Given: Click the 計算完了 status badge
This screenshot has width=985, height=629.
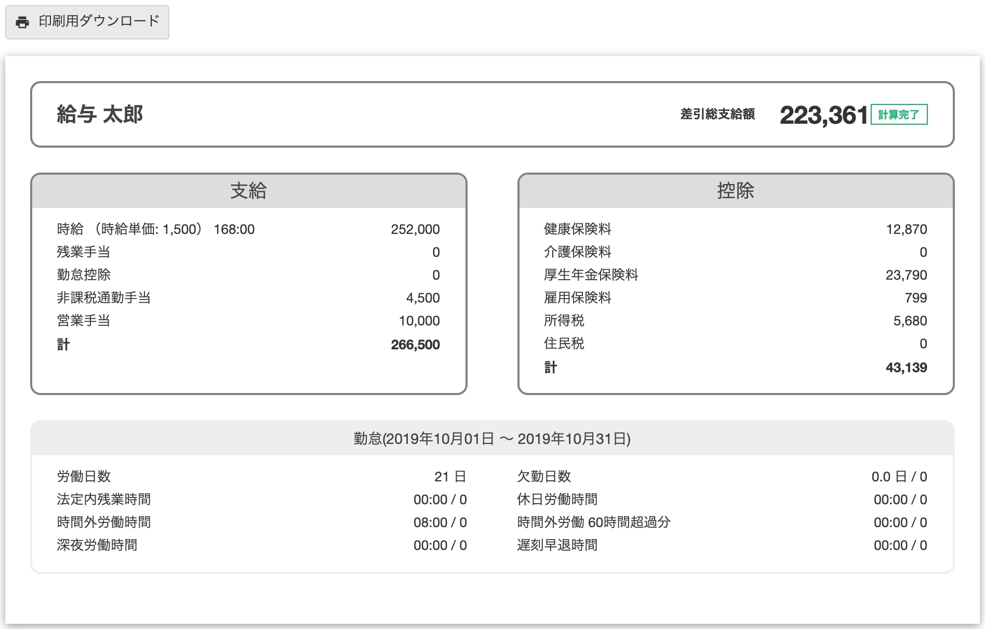Looking at the screenshot, I should pos(899,114).
